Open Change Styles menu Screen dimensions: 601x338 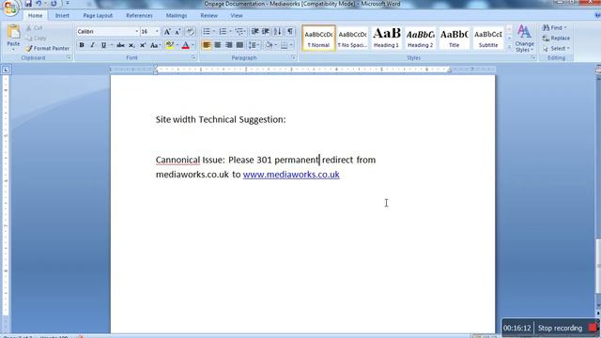(x=524, y=38)
